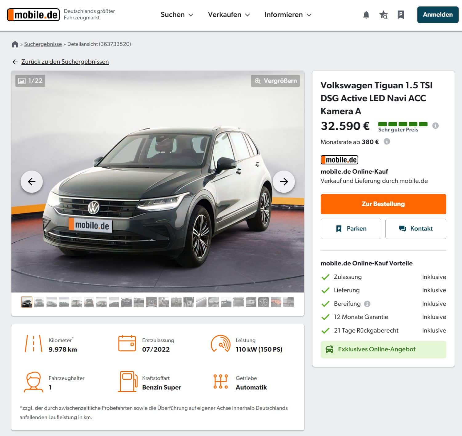Expand the Informieren menu
The height and width of the screenshot is (436, 462).
click(x=288, y=15)
